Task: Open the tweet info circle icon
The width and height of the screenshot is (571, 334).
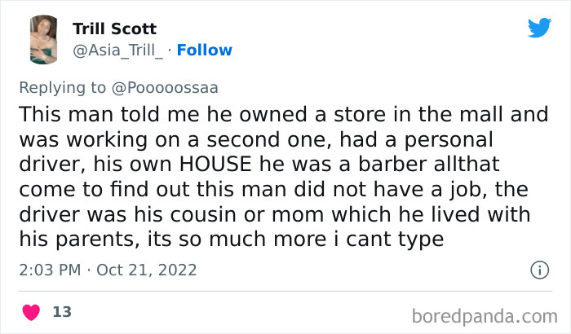Action: (x=538, y=270)
